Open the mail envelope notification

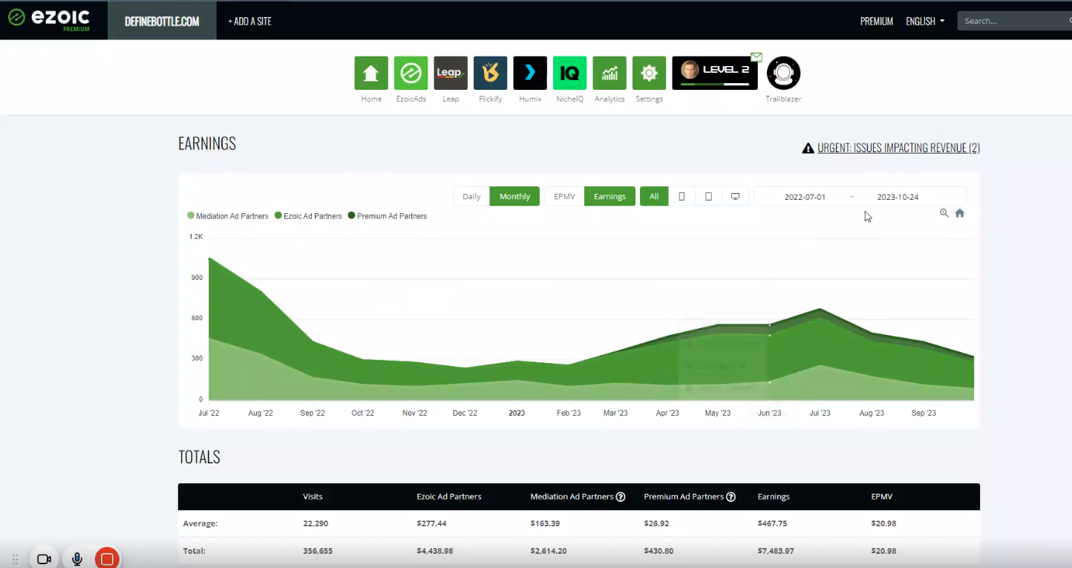coord(756,57)
